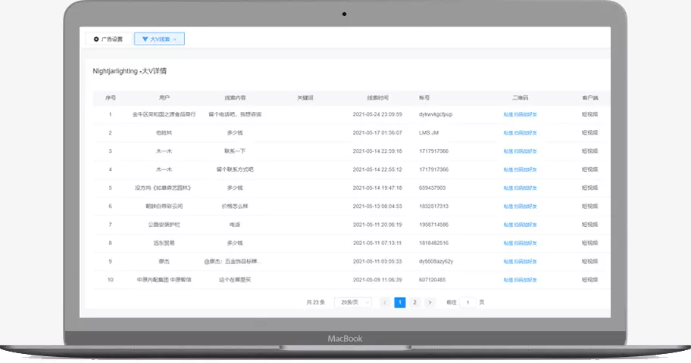Click 扫码加好友 link in row 7

(x=525, y=225)
